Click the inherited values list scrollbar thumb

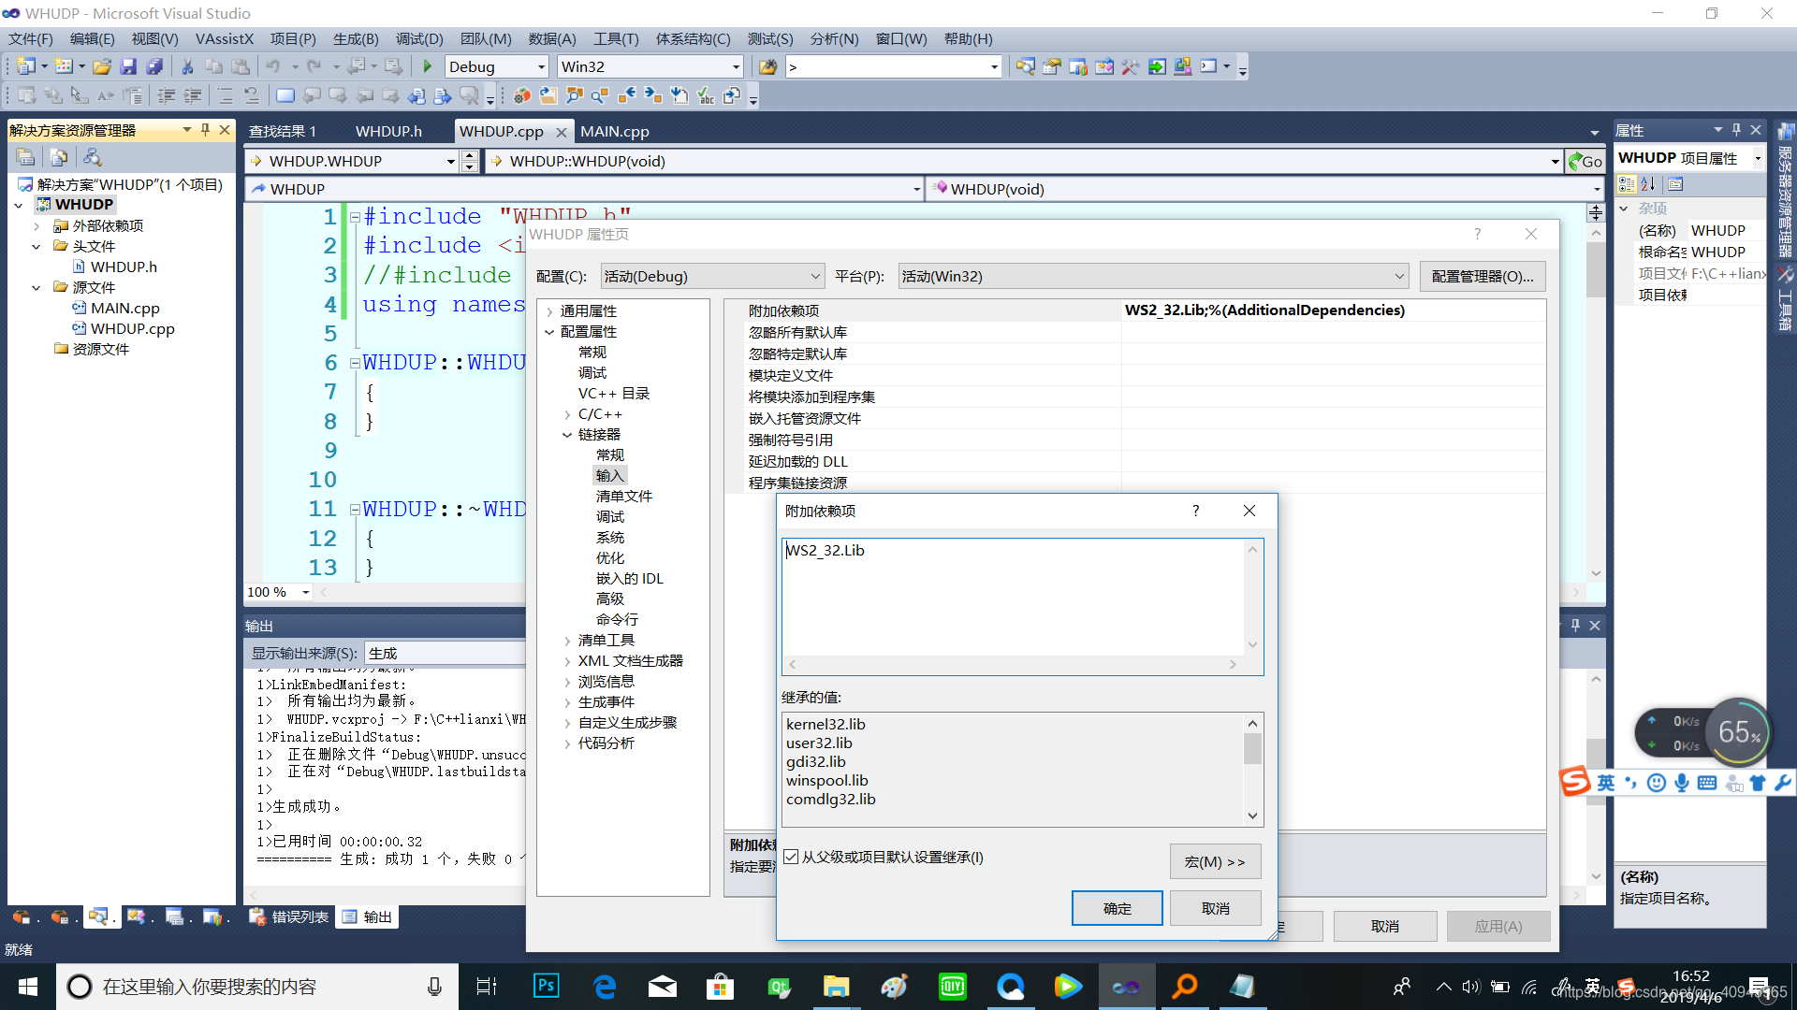1252,748
